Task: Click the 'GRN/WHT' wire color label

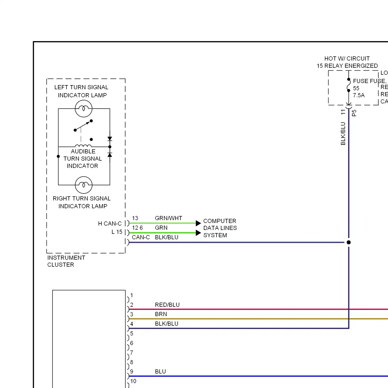Action: [x=169, y=218]
